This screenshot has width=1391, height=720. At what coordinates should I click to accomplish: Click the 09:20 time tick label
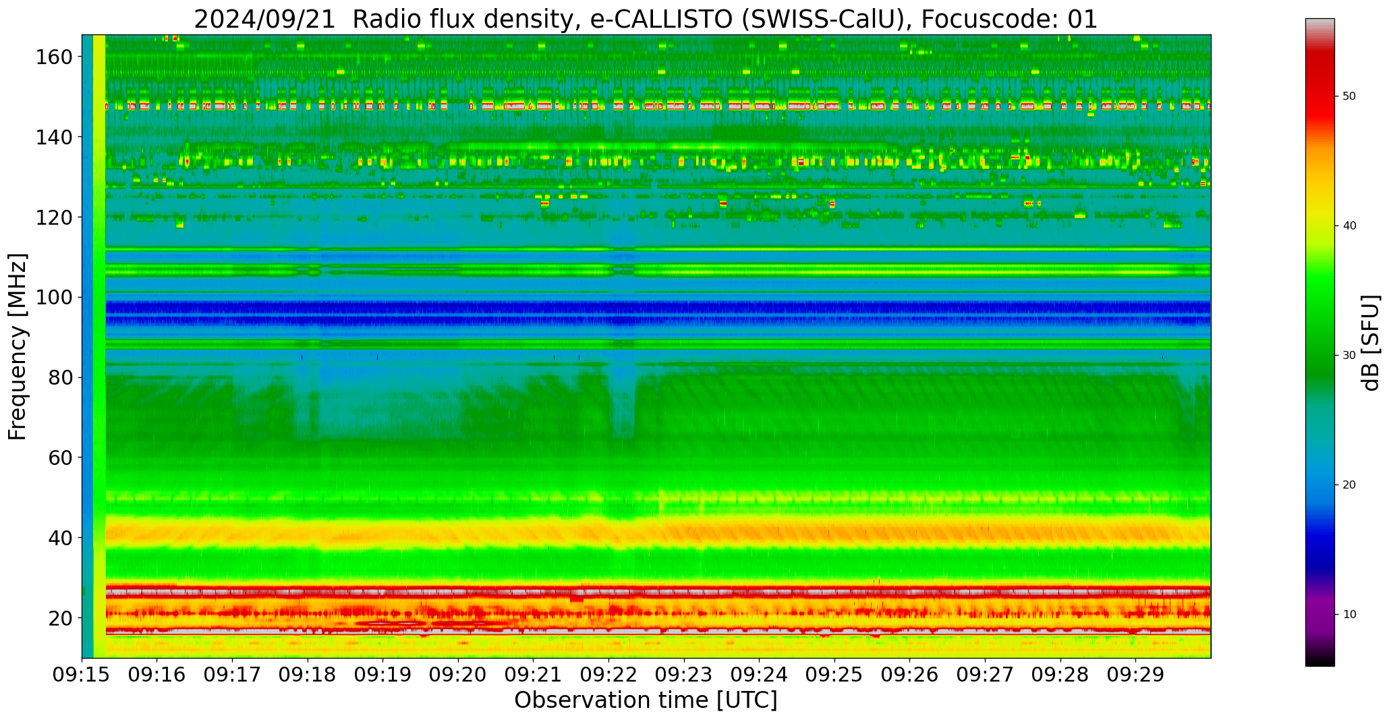point(458,675)
